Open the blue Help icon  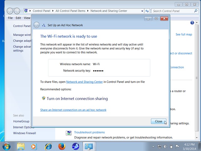point(192,23)
